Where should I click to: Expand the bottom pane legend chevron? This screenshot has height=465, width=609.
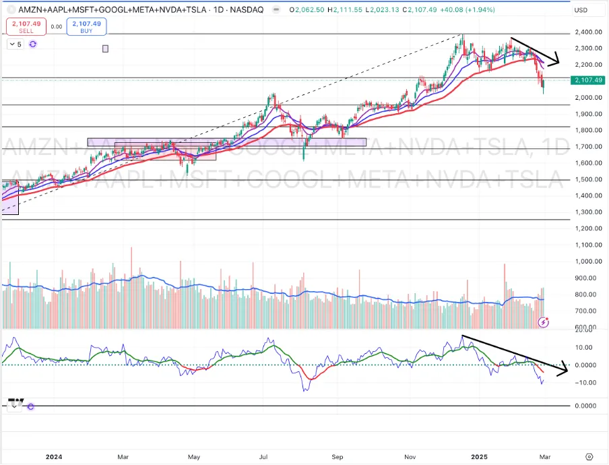coord(14,406)
